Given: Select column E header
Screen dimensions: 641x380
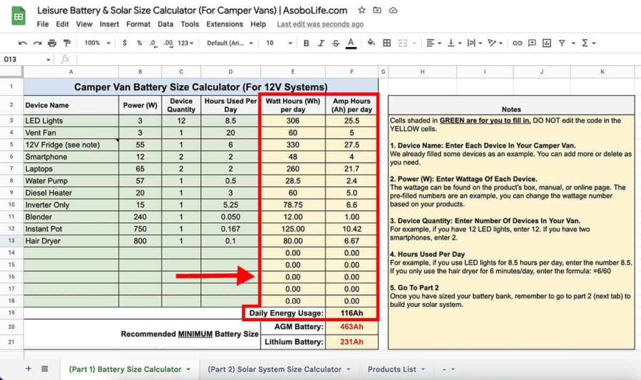Looking at the screenshot, I should tap(293, 72).
